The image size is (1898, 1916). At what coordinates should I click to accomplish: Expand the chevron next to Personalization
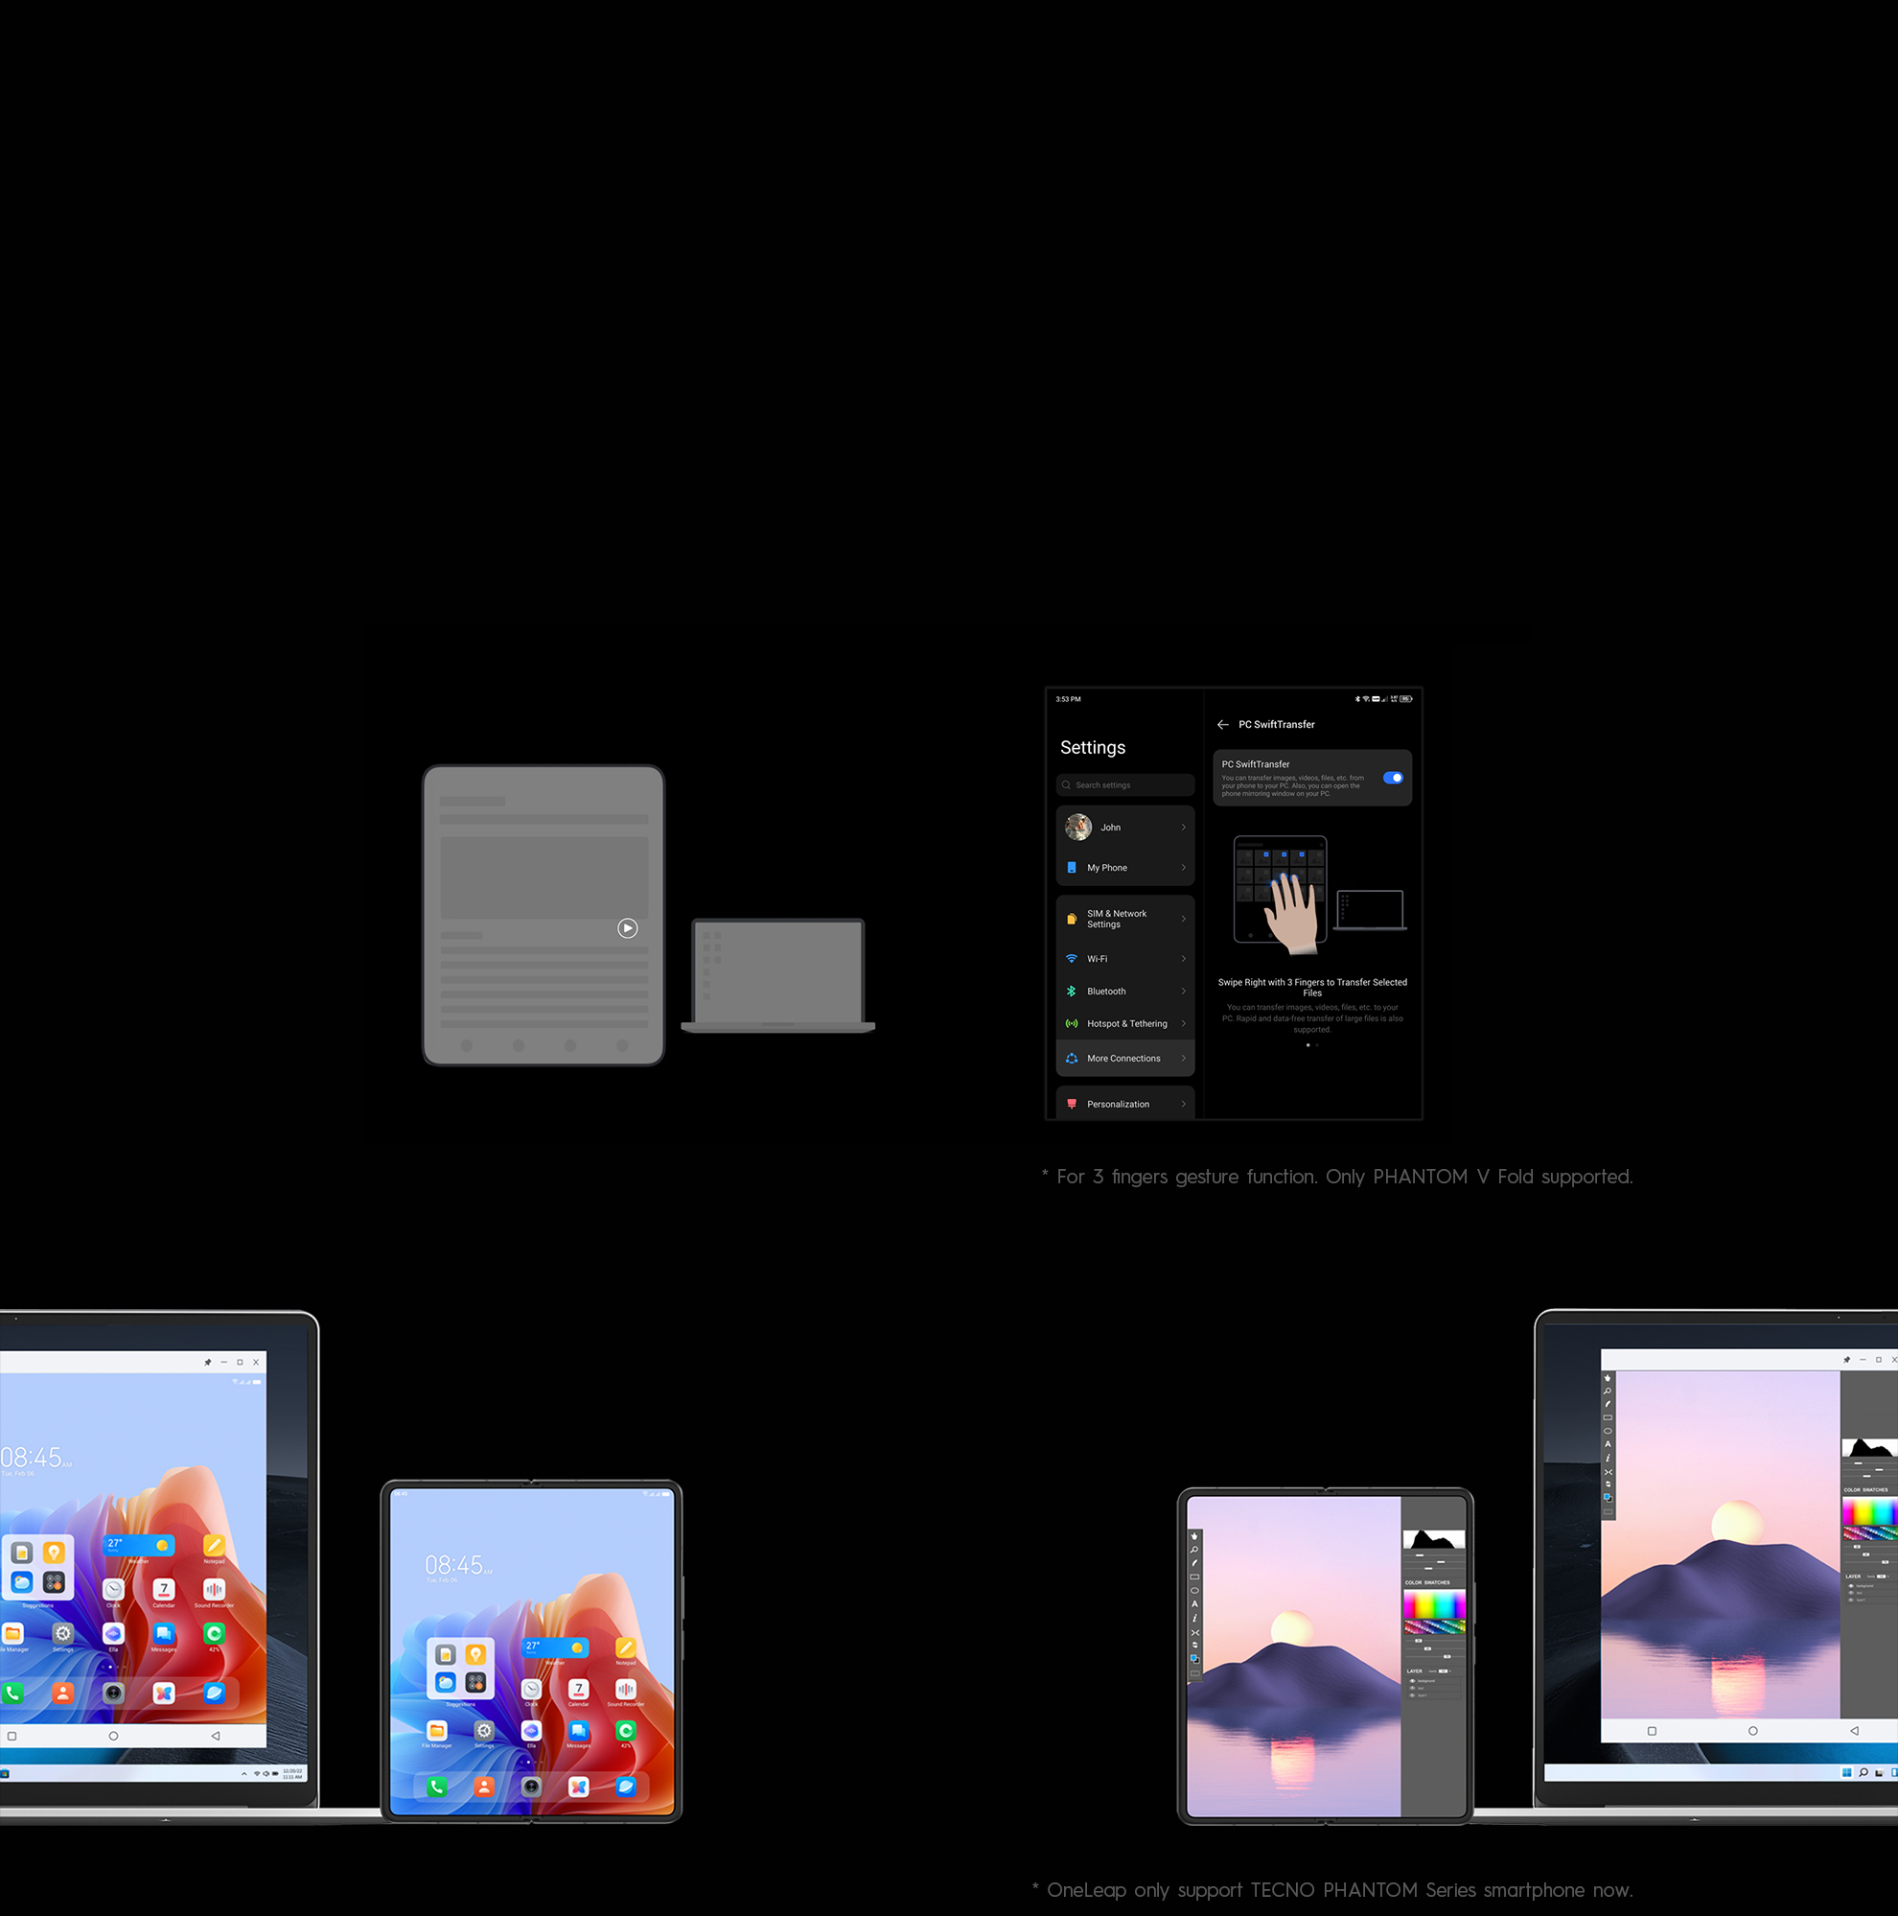tap(1184, 1104)
